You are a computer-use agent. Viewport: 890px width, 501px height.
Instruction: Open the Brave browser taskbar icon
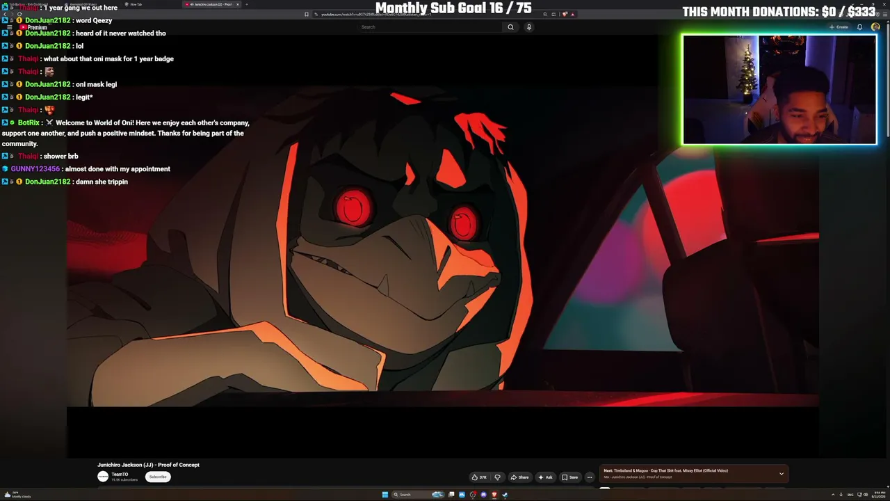point(494,495)
